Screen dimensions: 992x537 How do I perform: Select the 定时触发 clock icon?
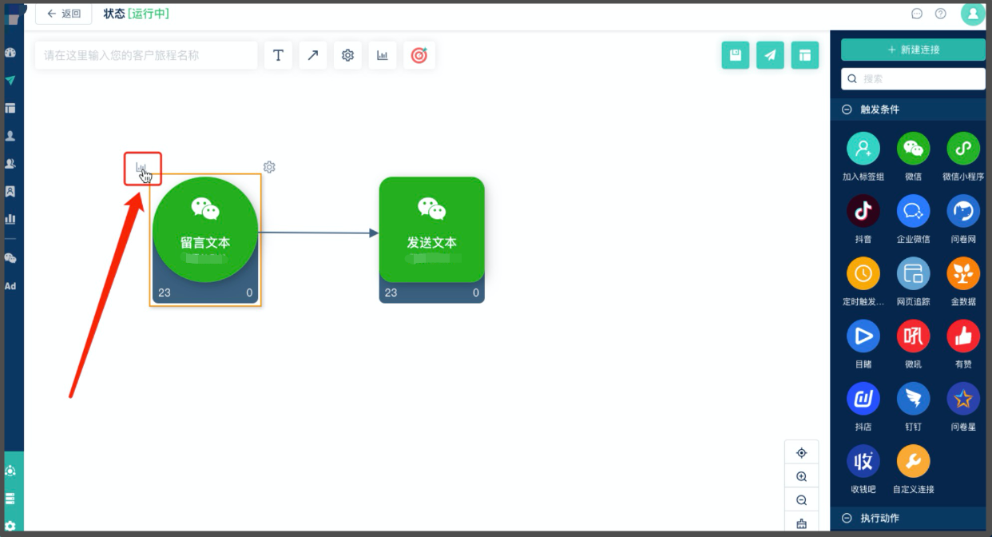tap(863, 273)
